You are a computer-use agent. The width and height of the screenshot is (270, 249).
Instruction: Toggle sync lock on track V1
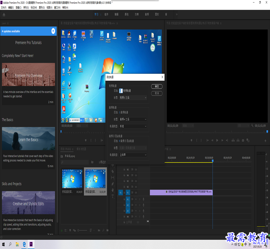point(132,193)
